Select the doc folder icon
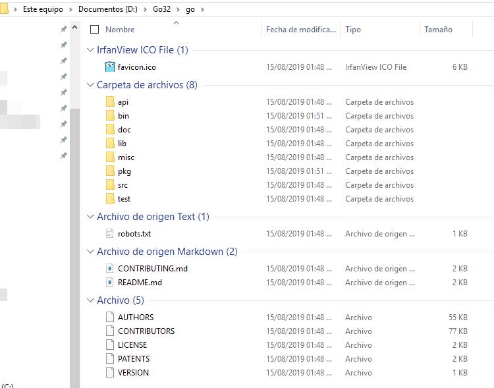This screenshot has height=388, width=494. [110, 130]
